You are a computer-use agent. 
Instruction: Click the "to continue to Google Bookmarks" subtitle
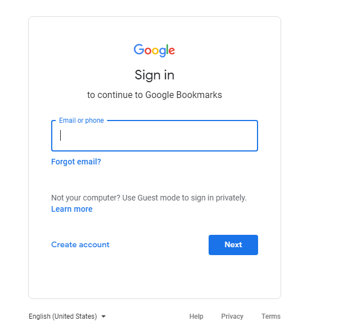click(155, 95)
